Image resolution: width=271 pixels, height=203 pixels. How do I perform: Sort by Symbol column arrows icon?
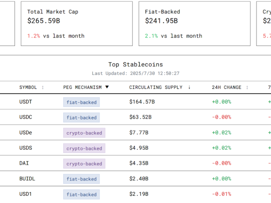point(43,88)
